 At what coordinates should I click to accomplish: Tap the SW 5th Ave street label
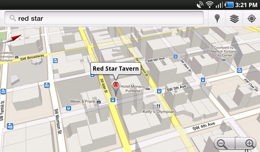tap(176, 88)
